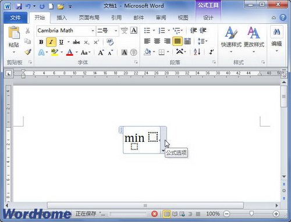The image size is (291, 222).
Task: Toggle Bold formatting
Action: click(x=41, y=42)
